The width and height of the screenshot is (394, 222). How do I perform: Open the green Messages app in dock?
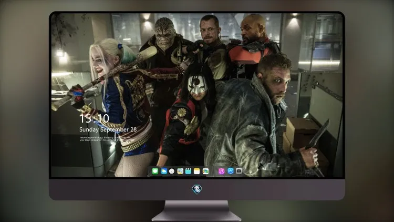click(x=155, y=171)
